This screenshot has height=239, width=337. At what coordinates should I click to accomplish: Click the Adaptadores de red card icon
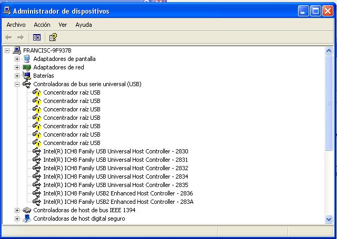(x=27, y=67)
